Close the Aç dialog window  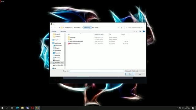(x=145, y=24)
